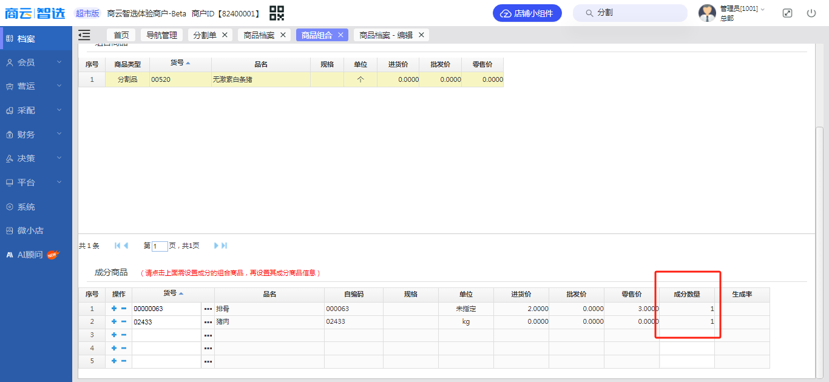
Task: Expand the 营运 sidebar menu
Action: click(36, 86)
